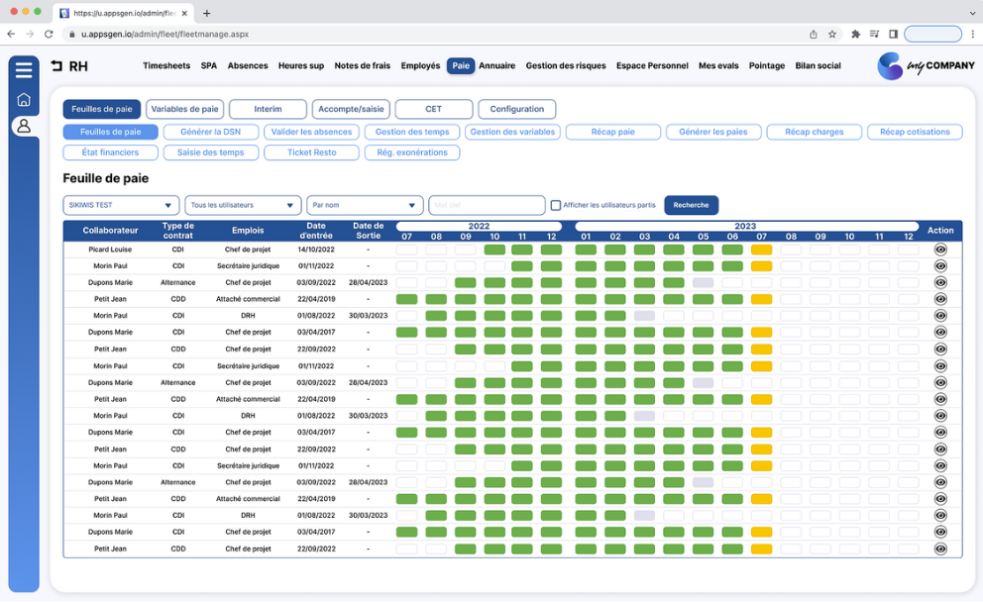Select Picard Louise yellow 07 2023 cell
This screenshot has height=602, width=983.
[x=761, y=250]
